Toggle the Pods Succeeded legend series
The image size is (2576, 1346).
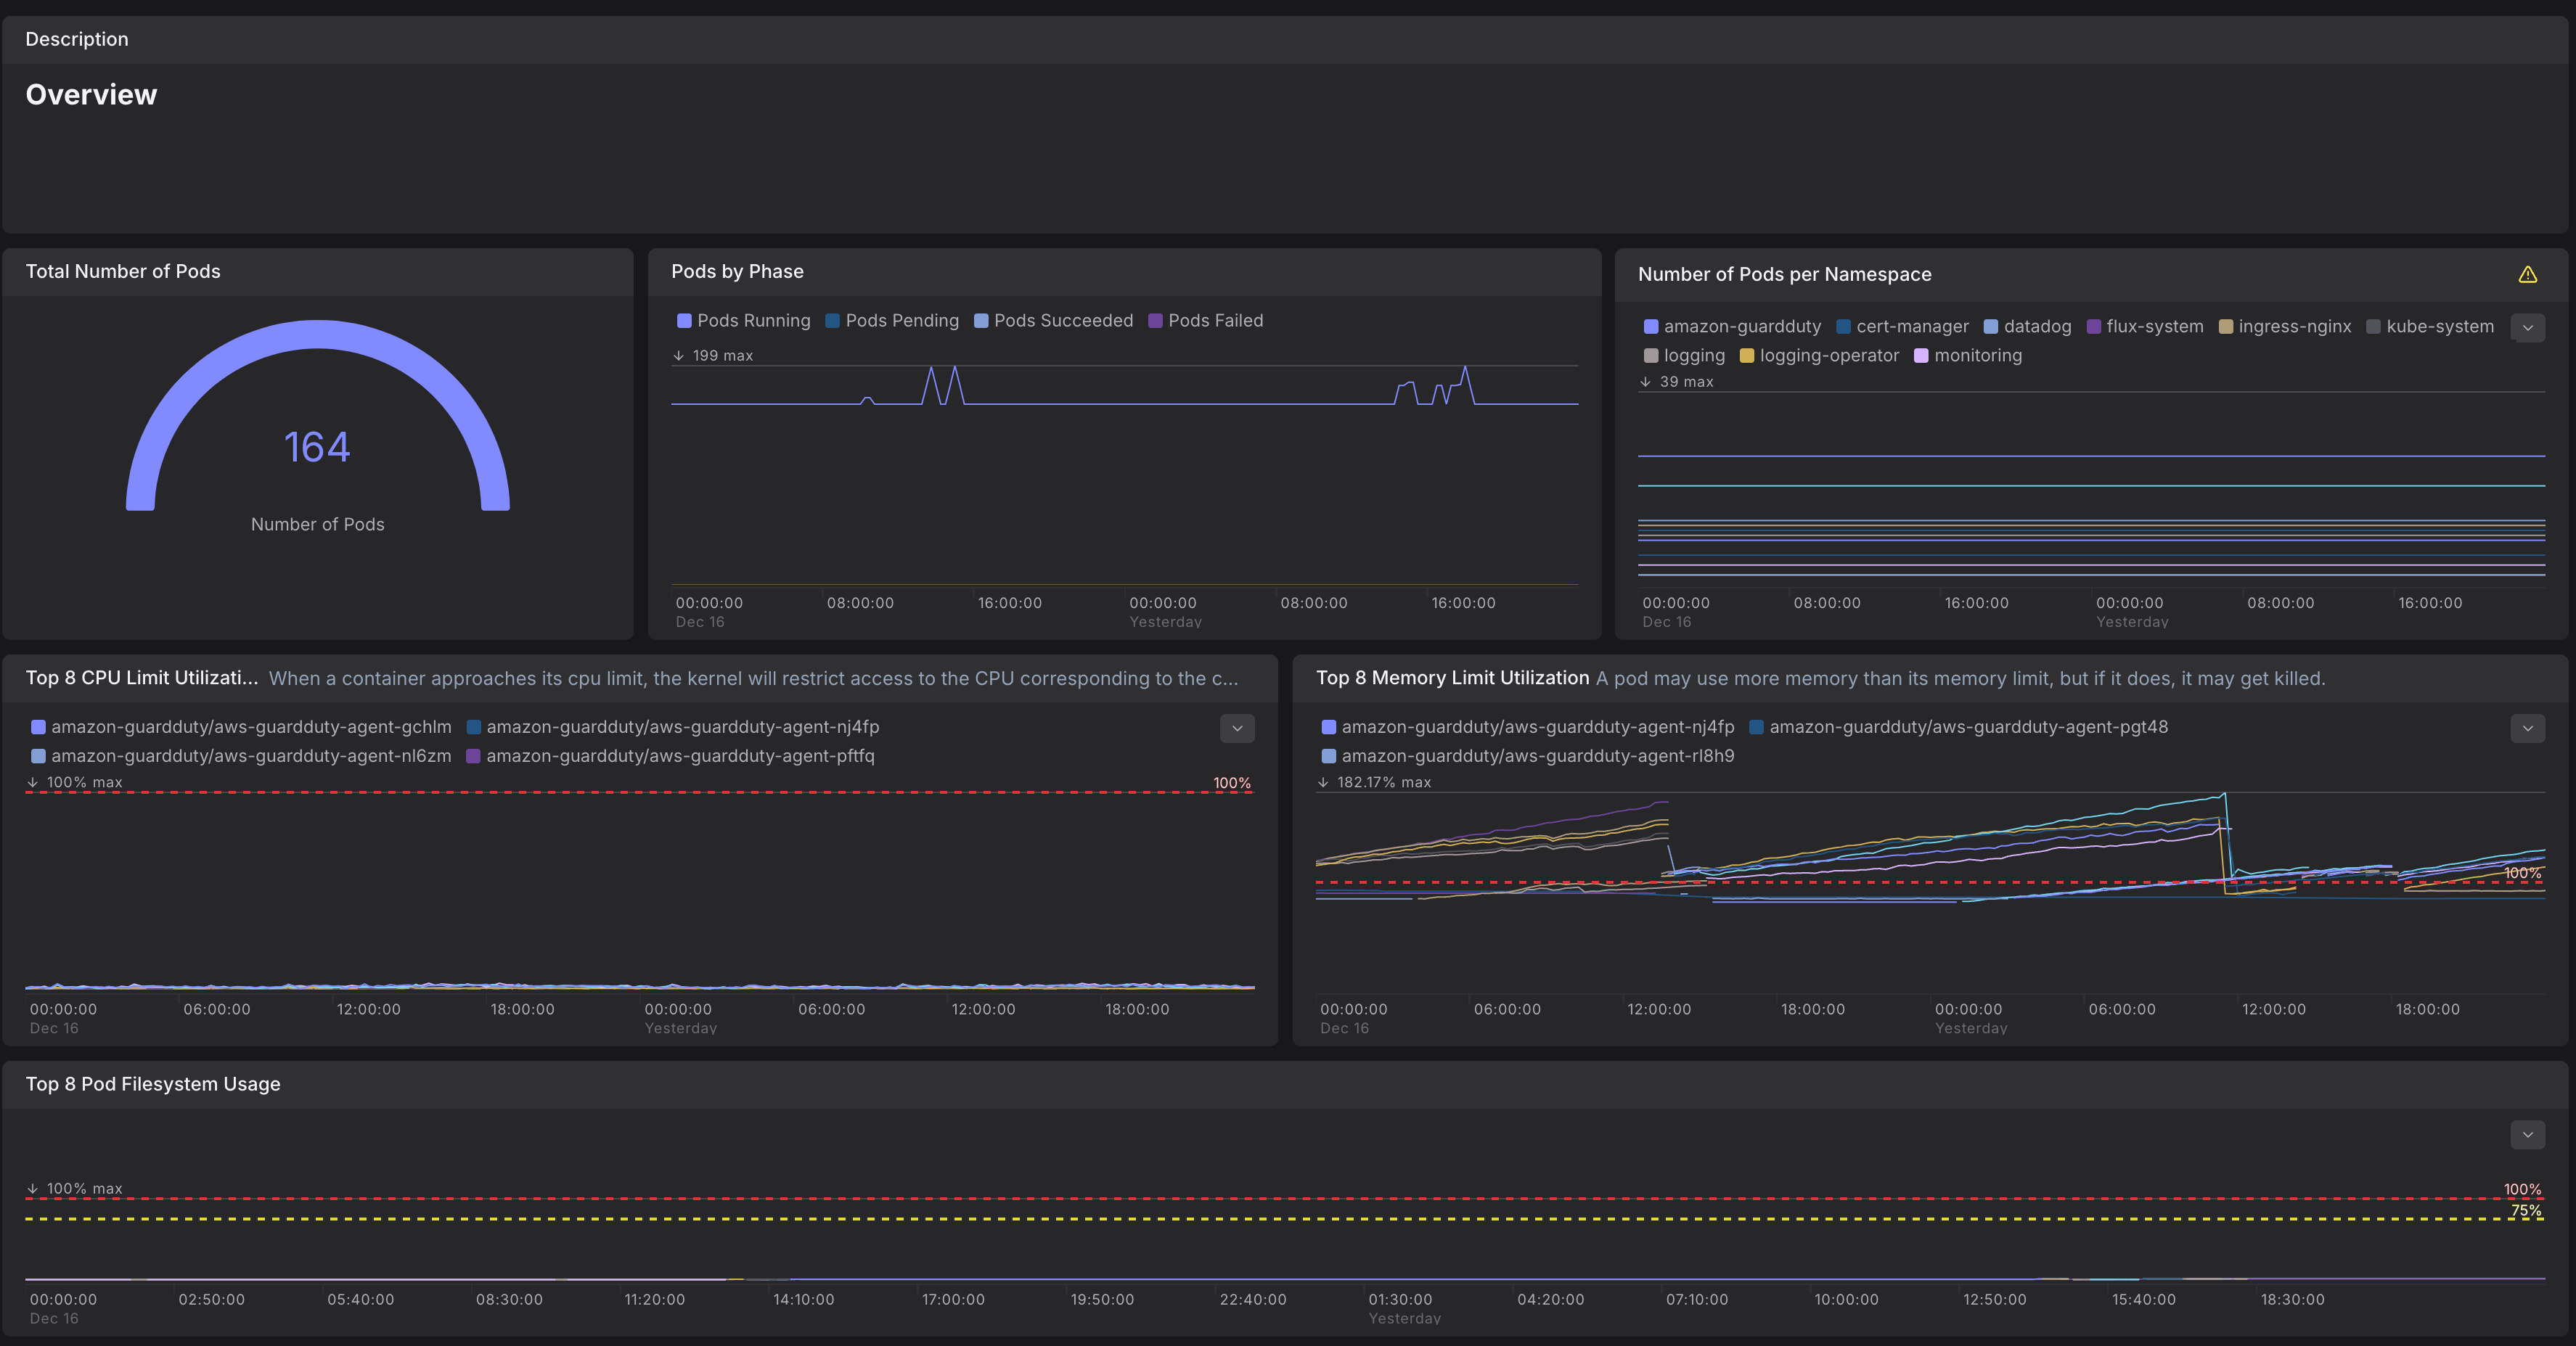(x=1062, y=321)
